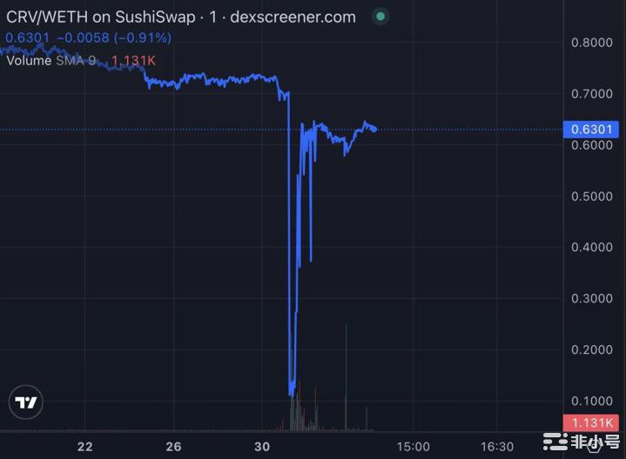Select the Volume SMA 9 indicator legend
This screenshot has width=626, height=459.
51,61
